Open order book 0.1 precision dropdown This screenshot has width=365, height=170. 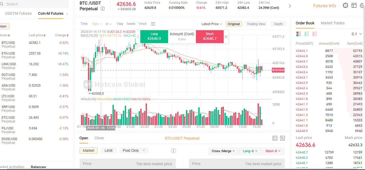pyautogui.click(x=357, y=34)
